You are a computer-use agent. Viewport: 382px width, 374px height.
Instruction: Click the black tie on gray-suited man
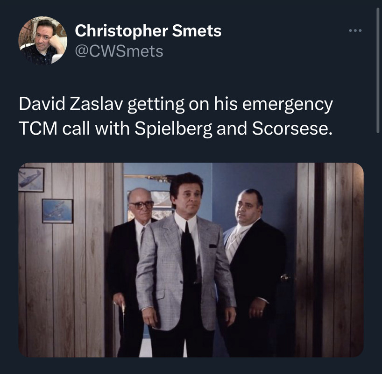[x=189, y=256]
